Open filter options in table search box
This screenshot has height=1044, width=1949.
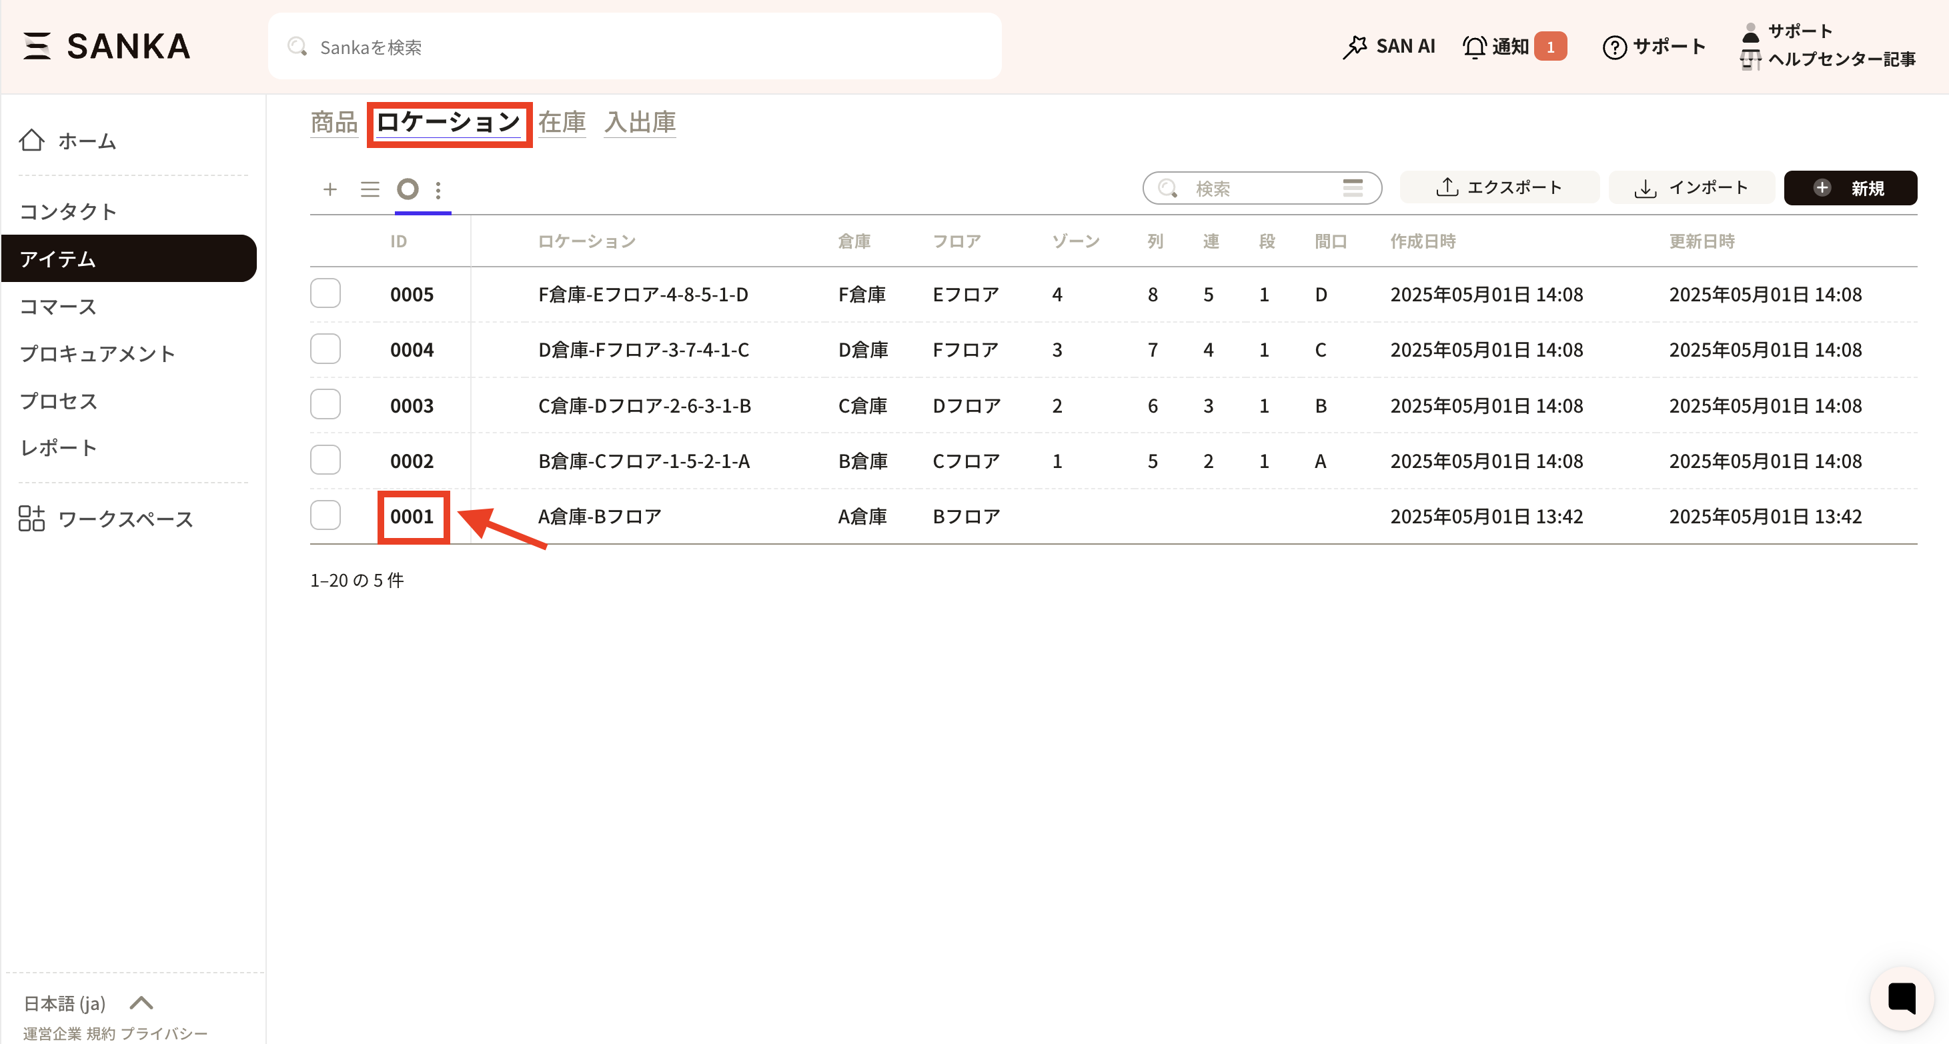(1352, 188)
